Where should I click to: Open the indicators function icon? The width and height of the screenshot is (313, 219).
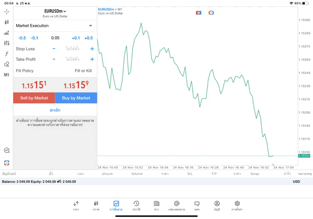pos(7,54)
